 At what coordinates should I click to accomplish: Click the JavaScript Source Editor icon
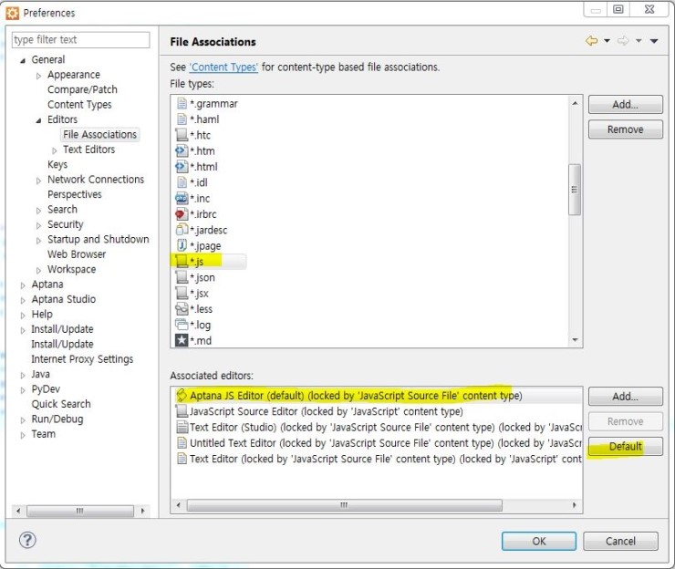tap(182, 411)
